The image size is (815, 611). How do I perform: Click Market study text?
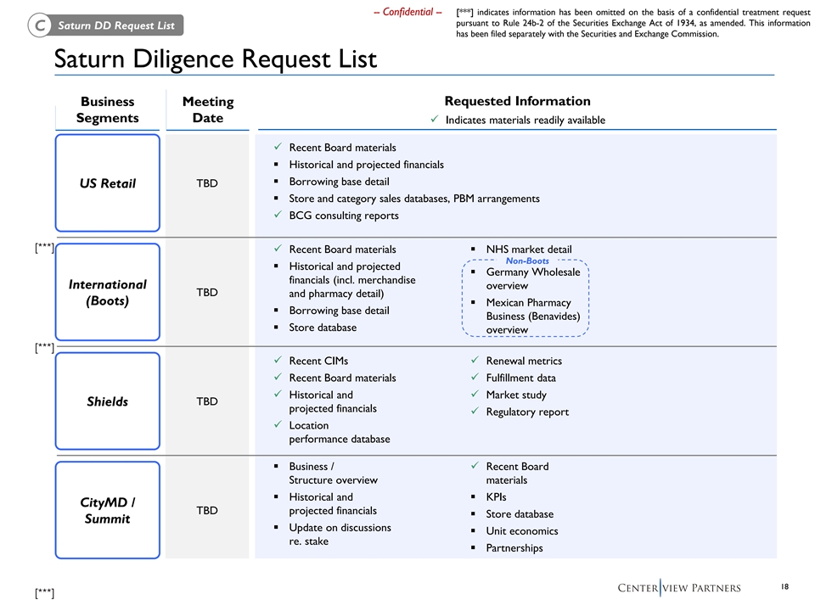click(x=516, y=395)
